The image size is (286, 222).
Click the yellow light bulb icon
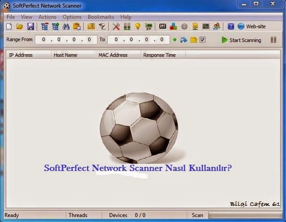tap(138, 26)
